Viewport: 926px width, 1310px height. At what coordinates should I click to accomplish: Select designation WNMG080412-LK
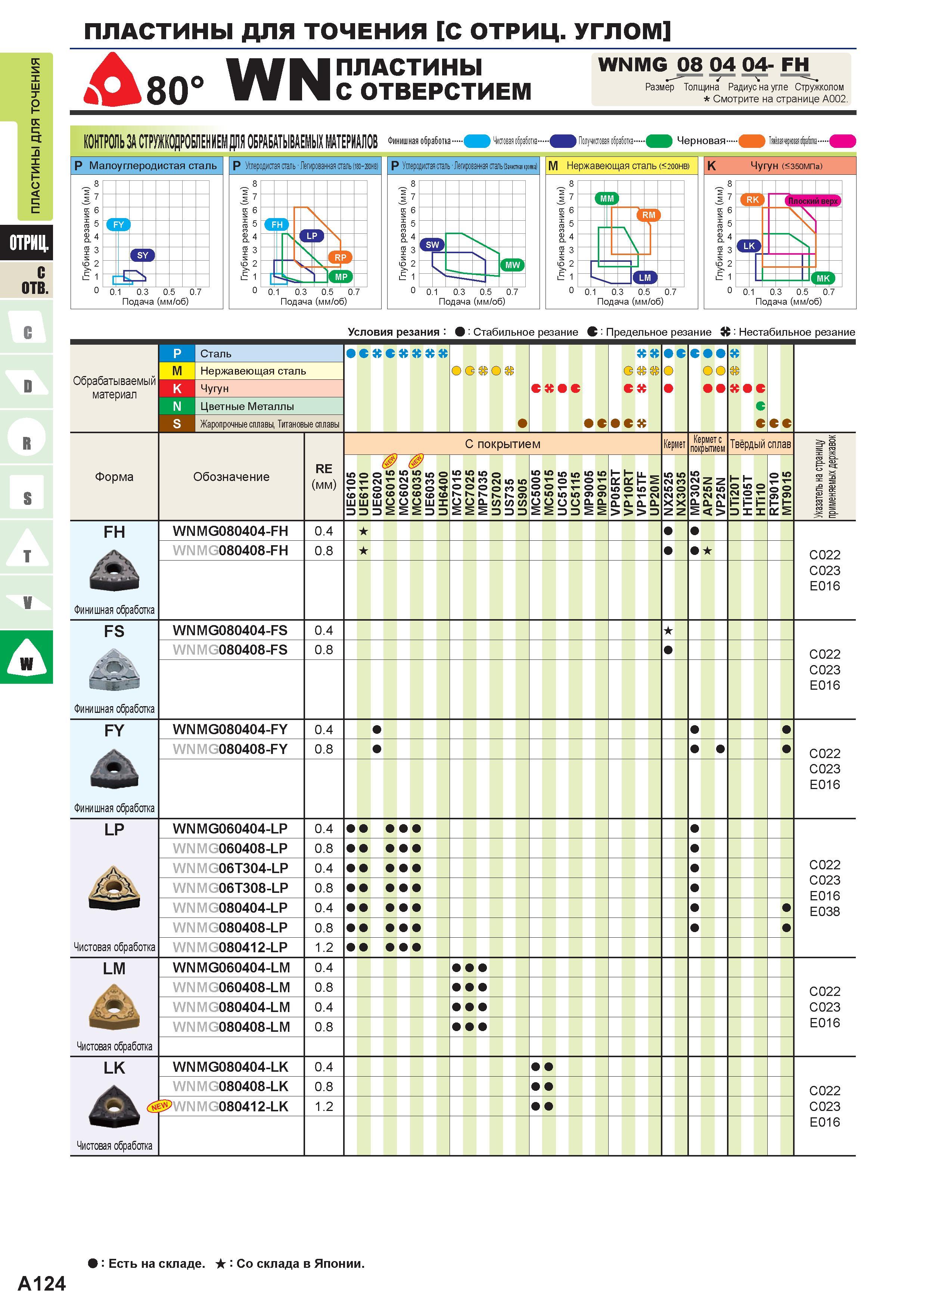231,1106
